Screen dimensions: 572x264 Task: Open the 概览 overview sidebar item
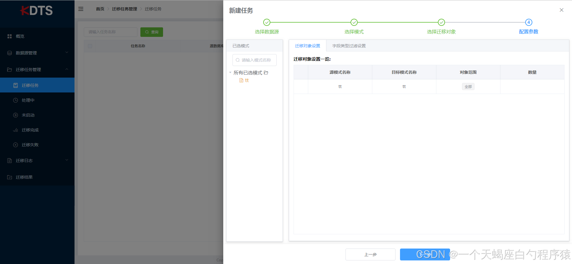(37, 36)
